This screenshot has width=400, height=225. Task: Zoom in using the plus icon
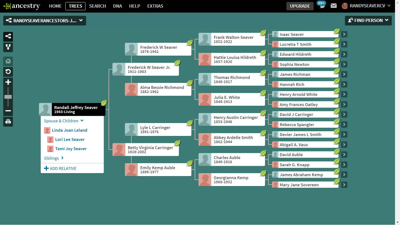[8, 82]
